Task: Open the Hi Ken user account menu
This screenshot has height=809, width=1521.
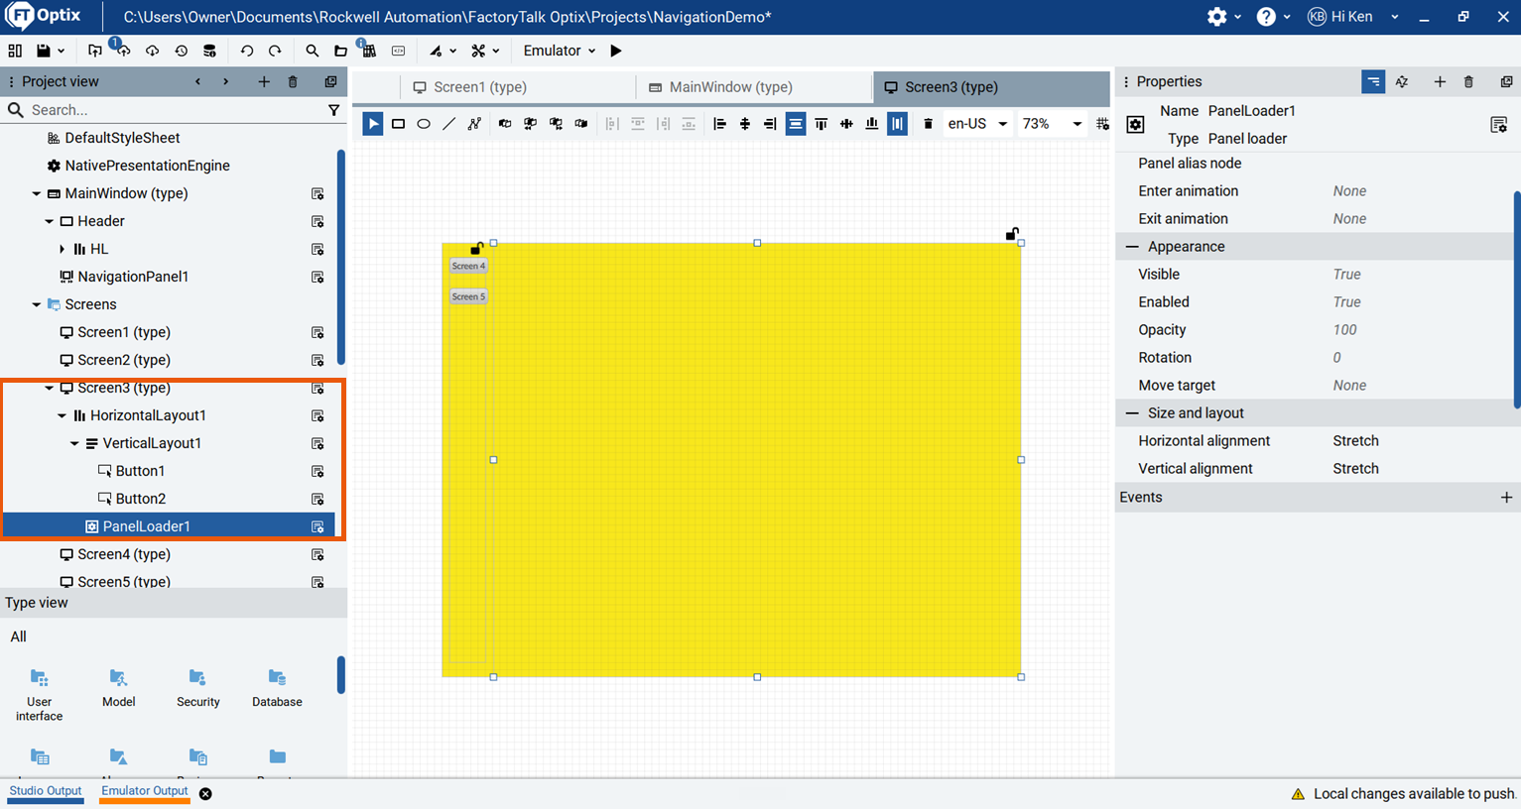Action: click(1353, 17)
